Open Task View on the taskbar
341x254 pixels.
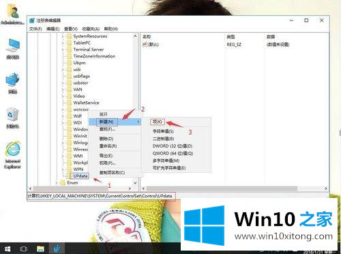click(23, 249)
